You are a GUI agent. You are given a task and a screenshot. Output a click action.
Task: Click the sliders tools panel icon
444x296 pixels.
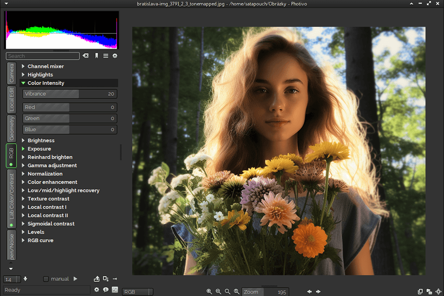(115, 290)
